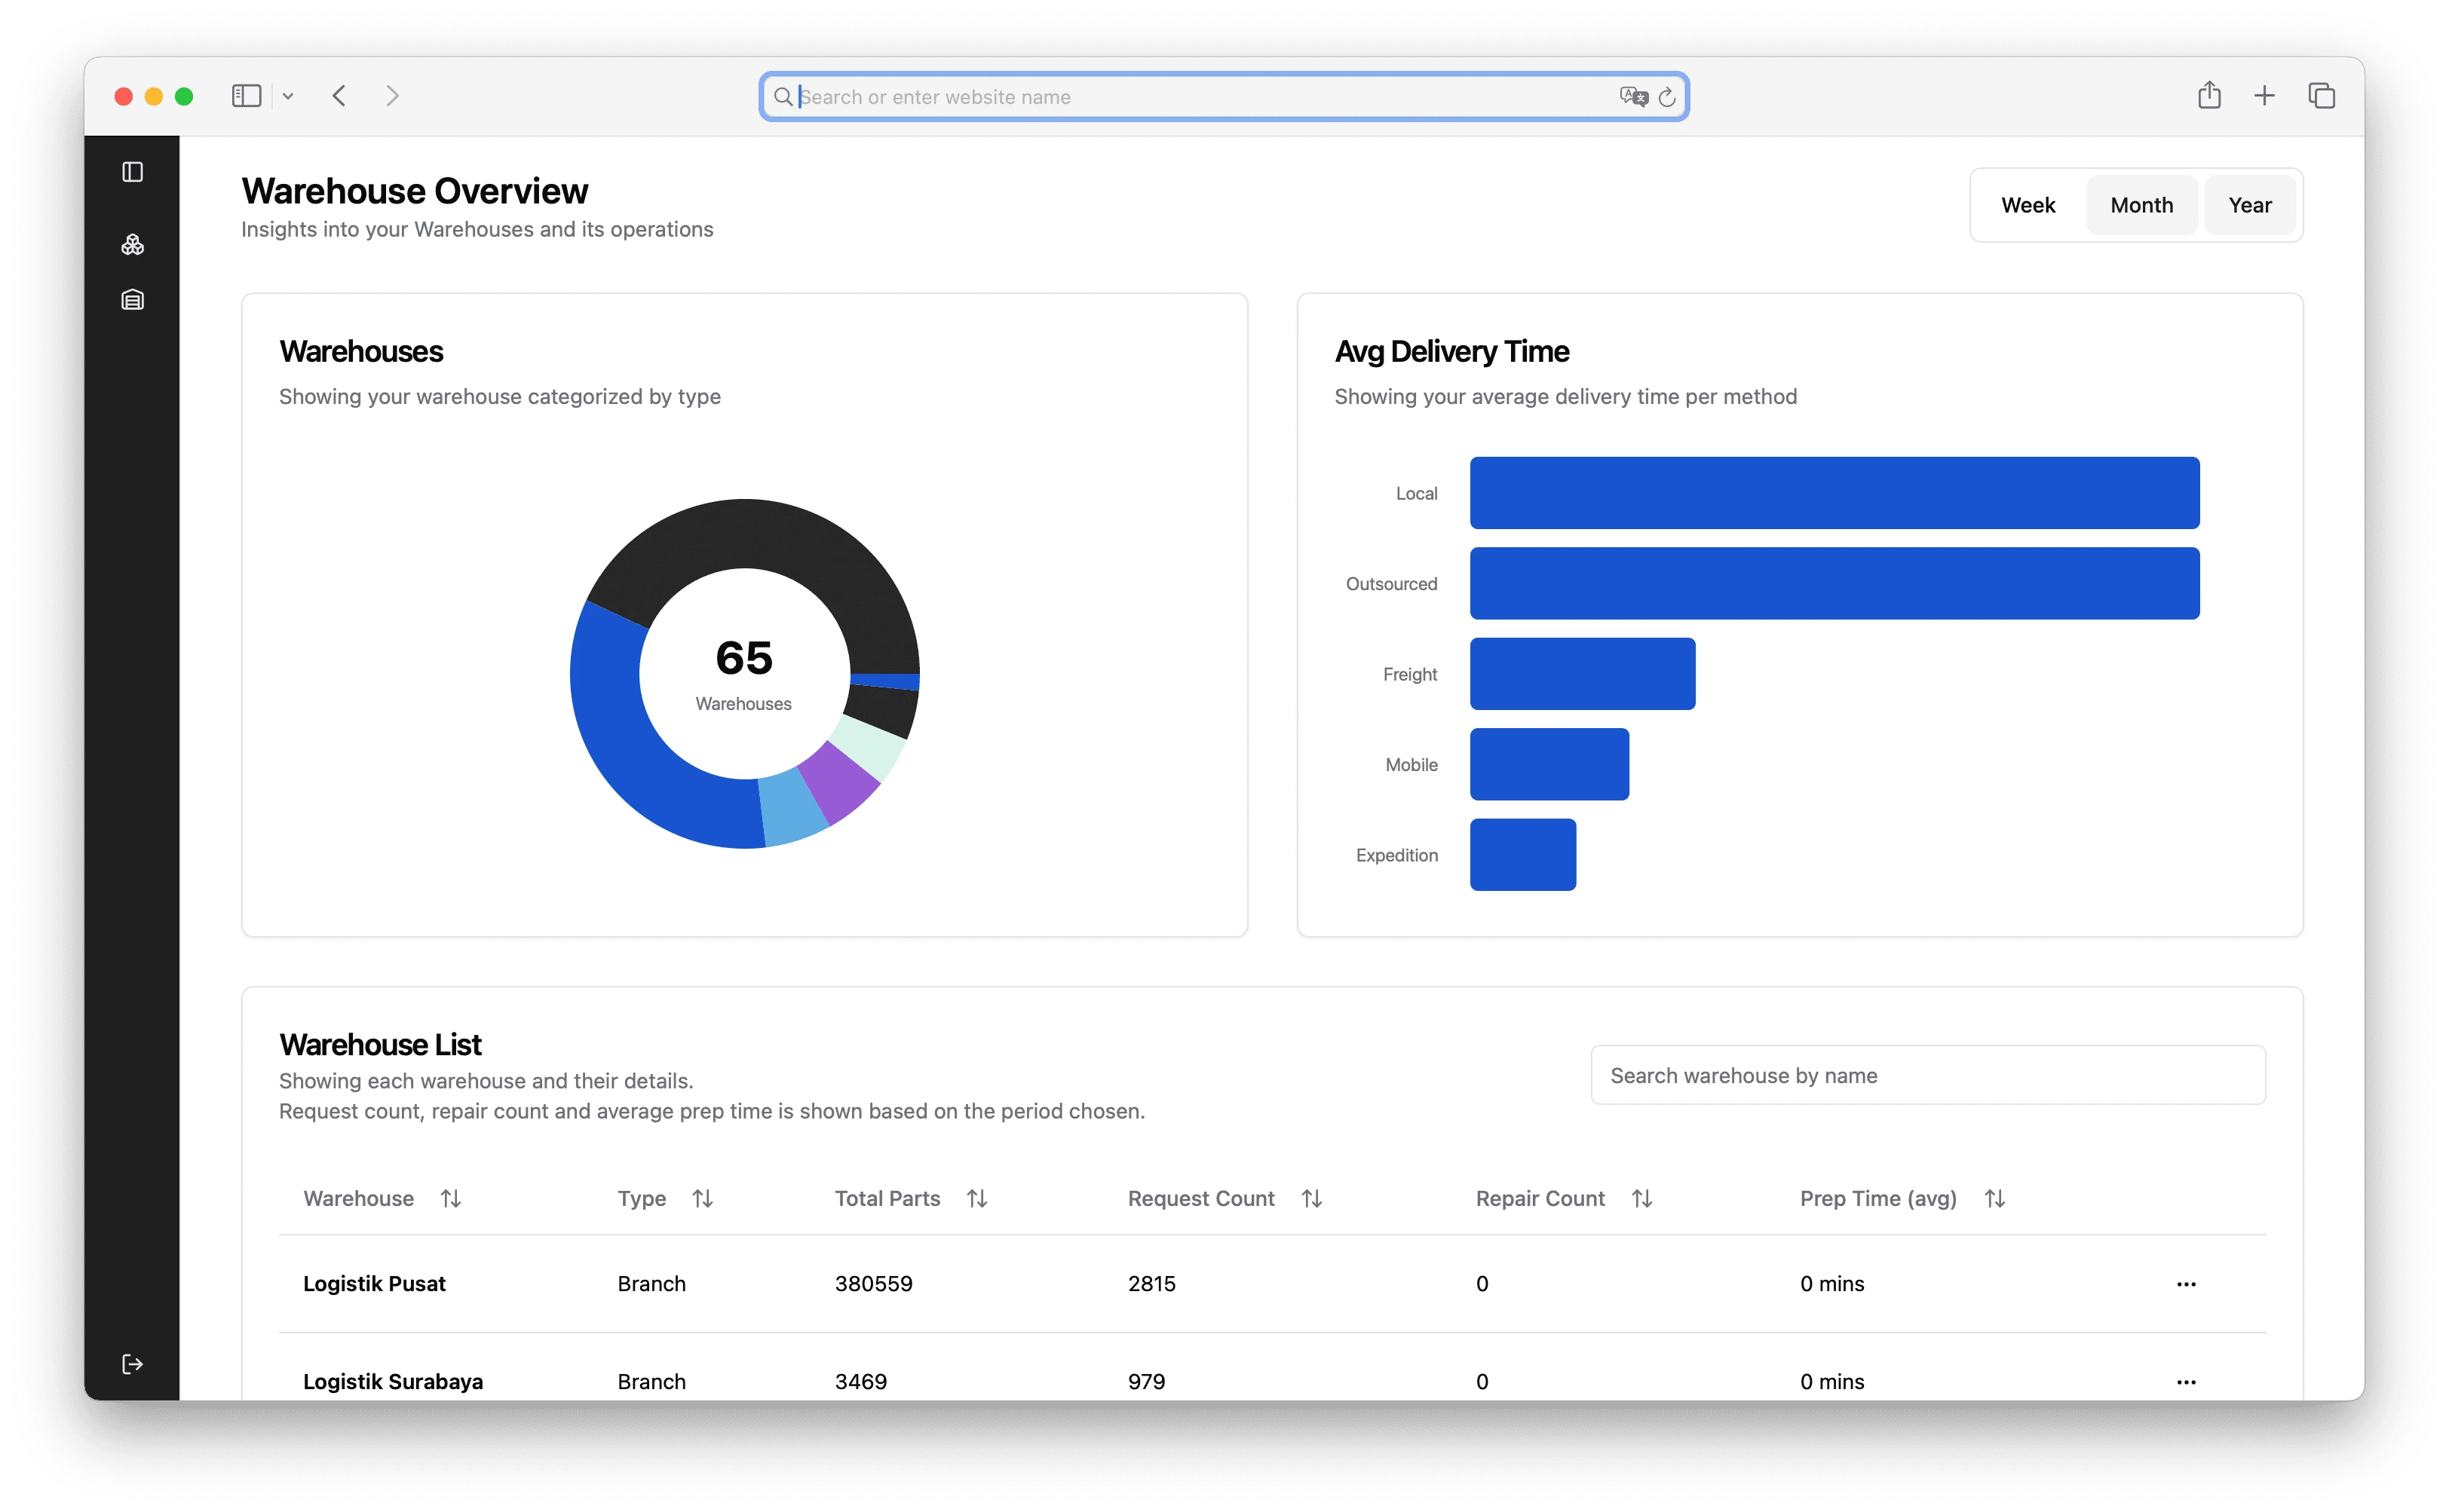Open the translate options in address bar
The image size is (2449, 1512).
[x=1634, y=96]
